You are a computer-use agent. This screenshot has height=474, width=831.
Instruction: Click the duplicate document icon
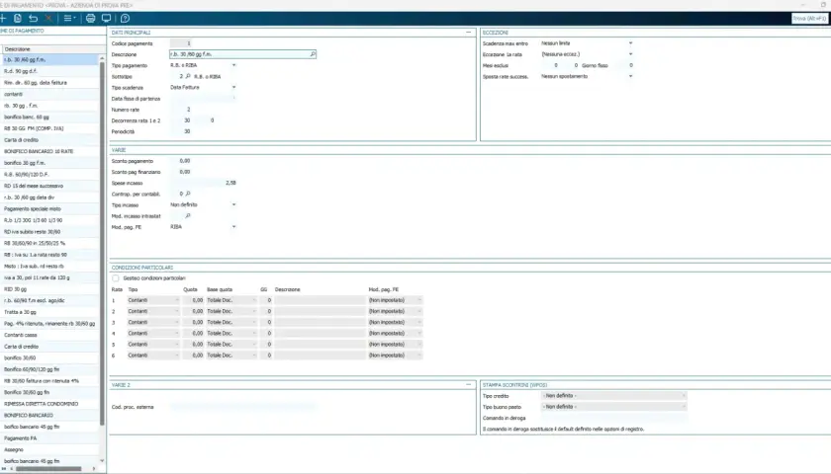[18, 18]
